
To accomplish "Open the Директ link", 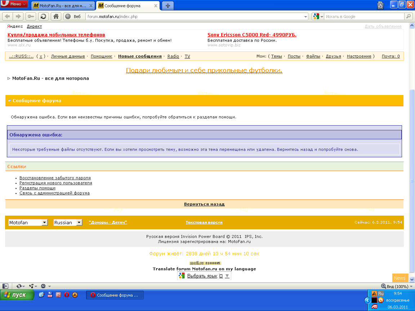I will [34, 26].
